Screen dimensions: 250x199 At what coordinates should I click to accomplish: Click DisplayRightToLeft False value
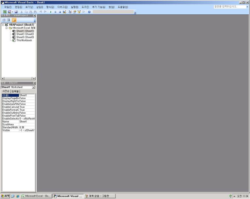[27, 101]
